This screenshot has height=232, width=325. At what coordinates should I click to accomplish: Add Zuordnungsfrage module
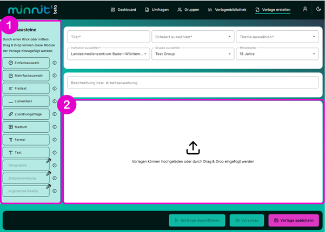click(26, 114)
